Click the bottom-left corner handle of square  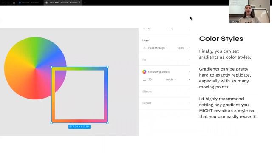click(x=51, y=123)
